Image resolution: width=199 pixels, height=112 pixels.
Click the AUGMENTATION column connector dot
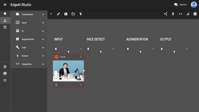tap(140, 52)
